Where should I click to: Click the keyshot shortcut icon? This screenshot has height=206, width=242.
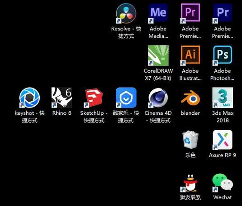29,98
